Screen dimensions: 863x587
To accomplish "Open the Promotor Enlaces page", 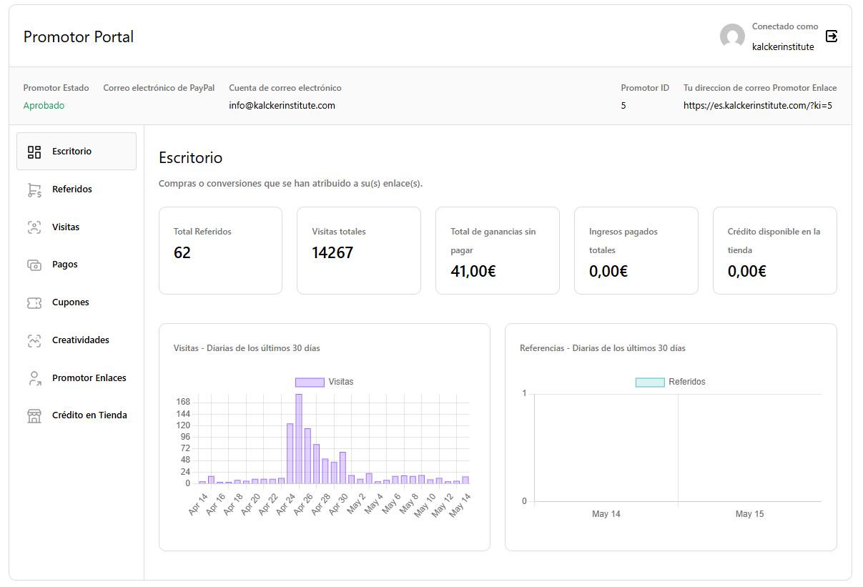I will click(x=89, y=378).
